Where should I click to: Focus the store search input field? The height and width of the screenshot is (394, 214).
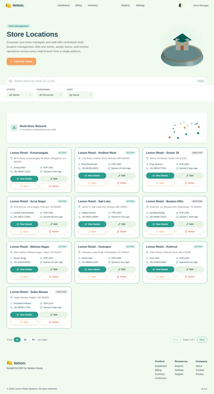[x=107, y=81]
